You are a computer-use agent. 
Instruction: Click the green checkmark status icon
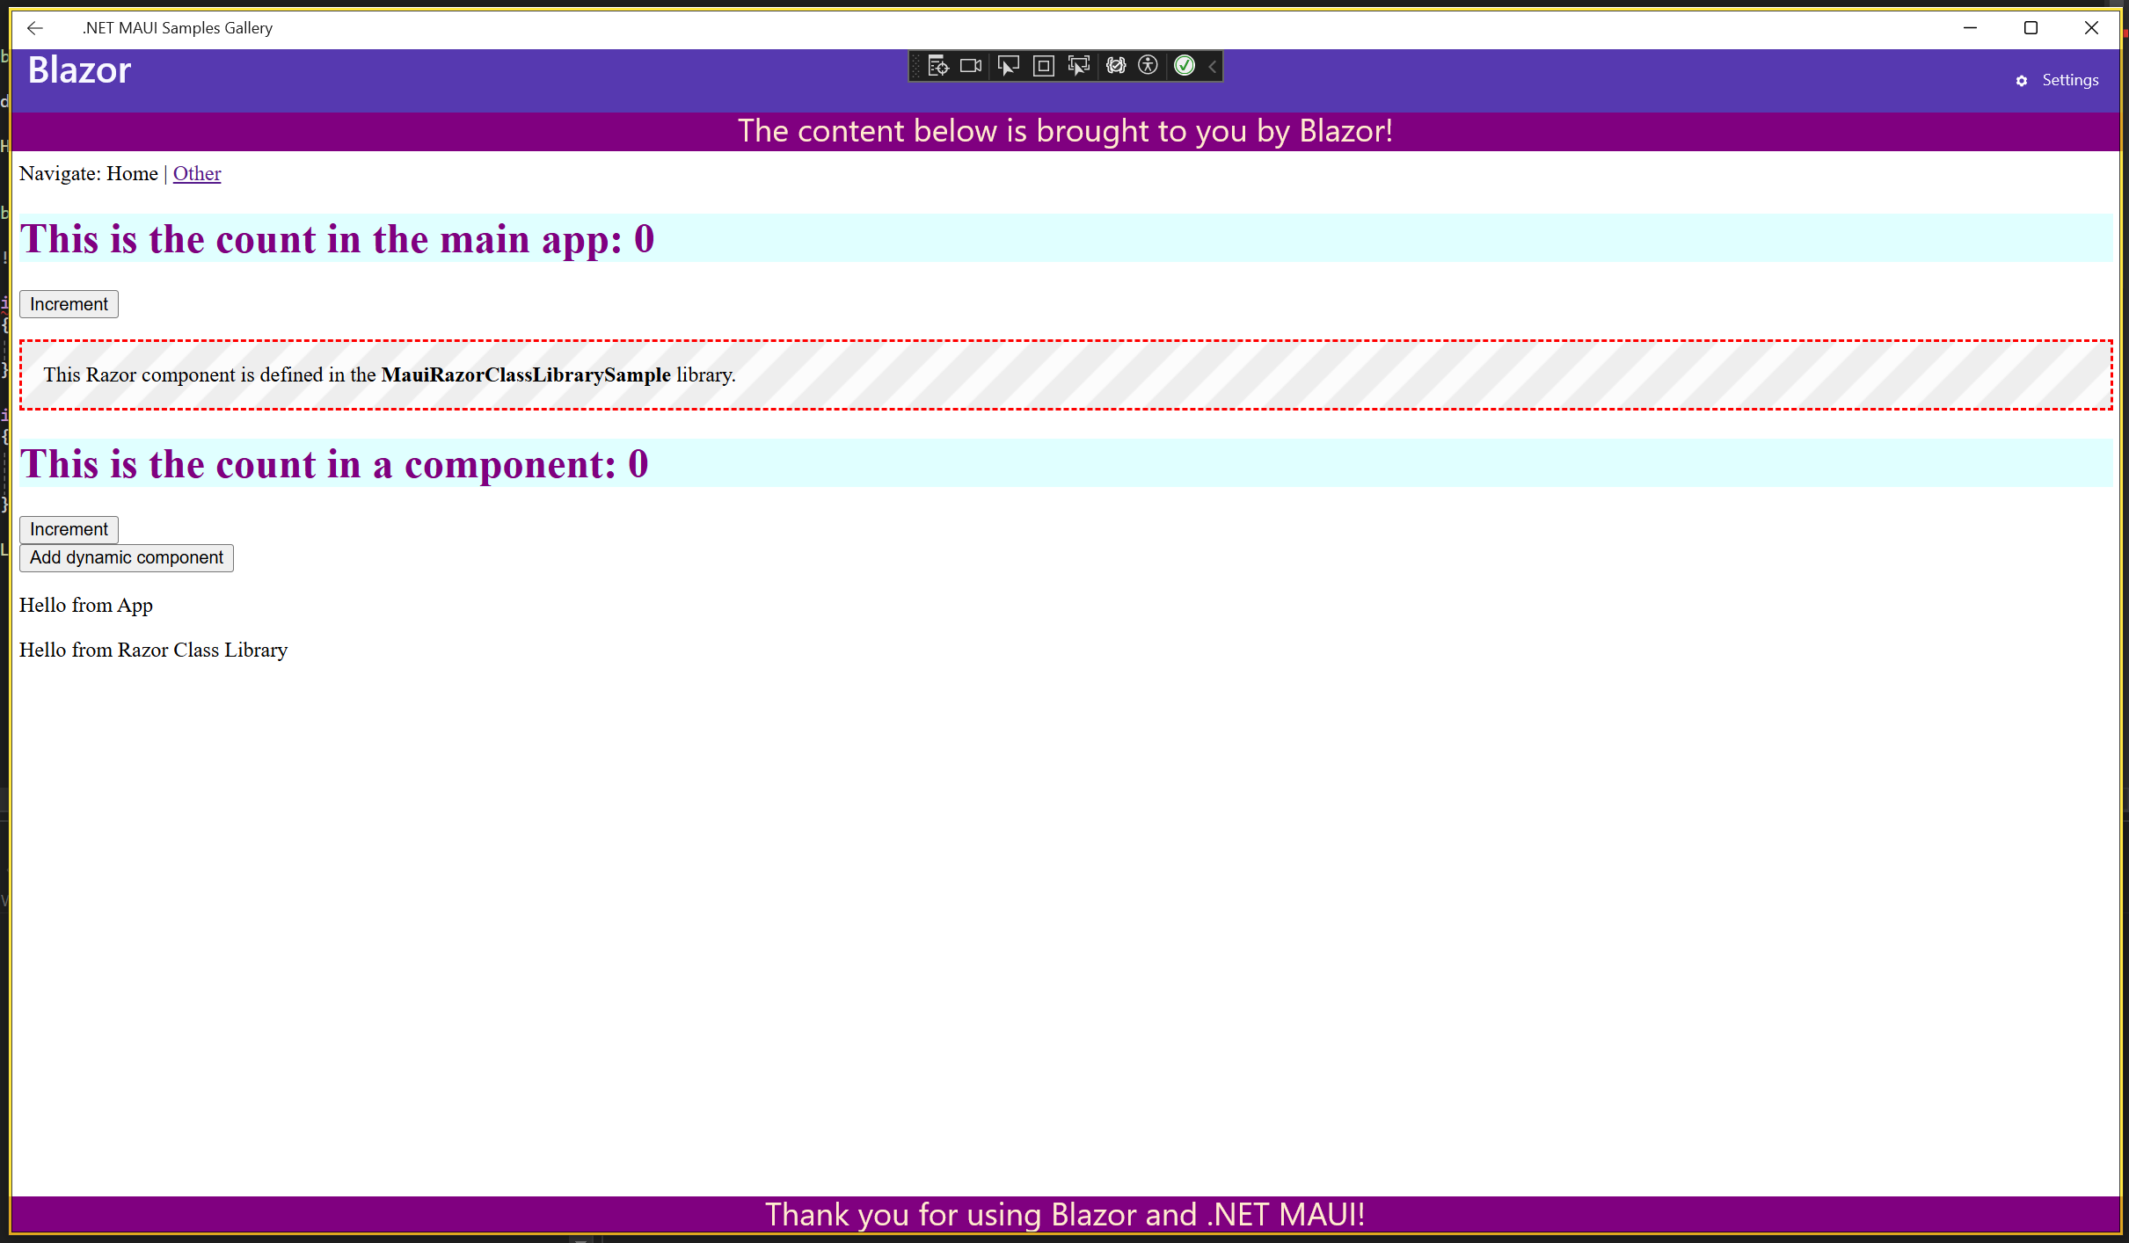(1185, 66)
